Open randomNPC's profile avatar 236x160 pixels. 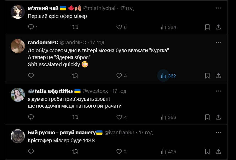[x=18, y=46]
